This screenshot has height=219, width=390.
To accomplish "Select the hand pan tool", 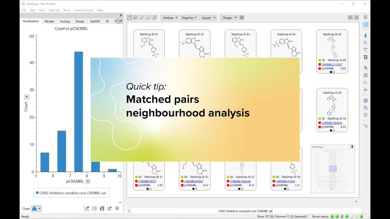I will tap(129, 18).
